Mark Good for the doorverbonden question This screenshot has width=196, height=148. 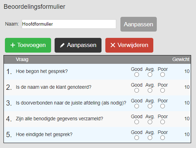pyautogui.click(x=136, y=106)
